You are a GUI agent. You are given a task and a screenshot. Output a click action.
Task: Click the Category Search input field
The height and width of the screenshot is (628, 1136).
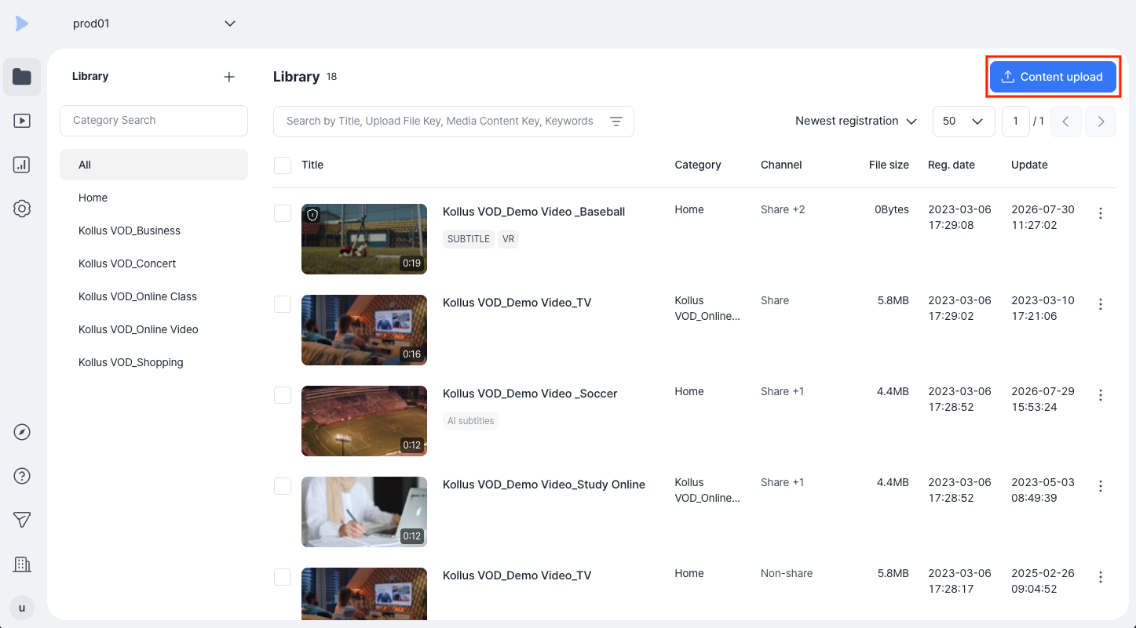(x=154, y=121)
